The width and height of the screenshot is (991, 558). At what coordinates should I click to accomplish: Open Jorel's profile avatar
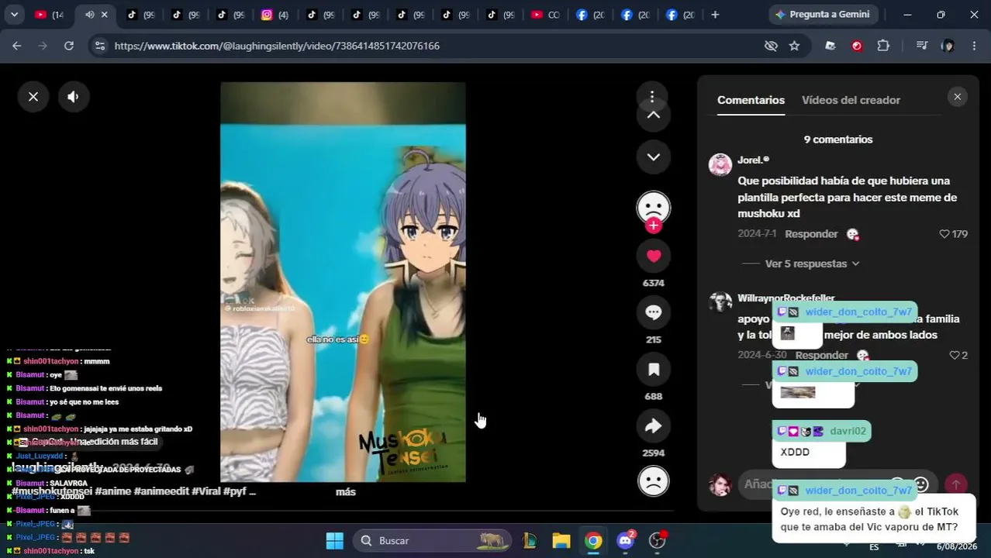click(720, 164)
